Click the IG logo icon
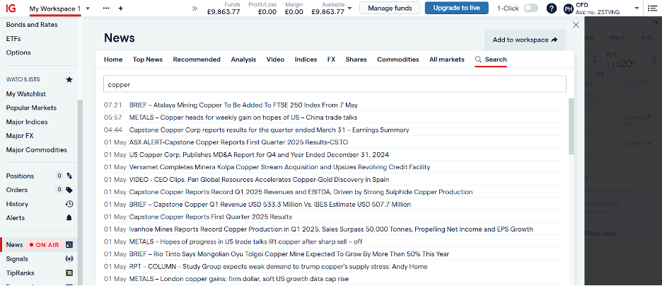The width and height of the screenshot is (662, 286). pyautogui.click(x=12, y=8)
